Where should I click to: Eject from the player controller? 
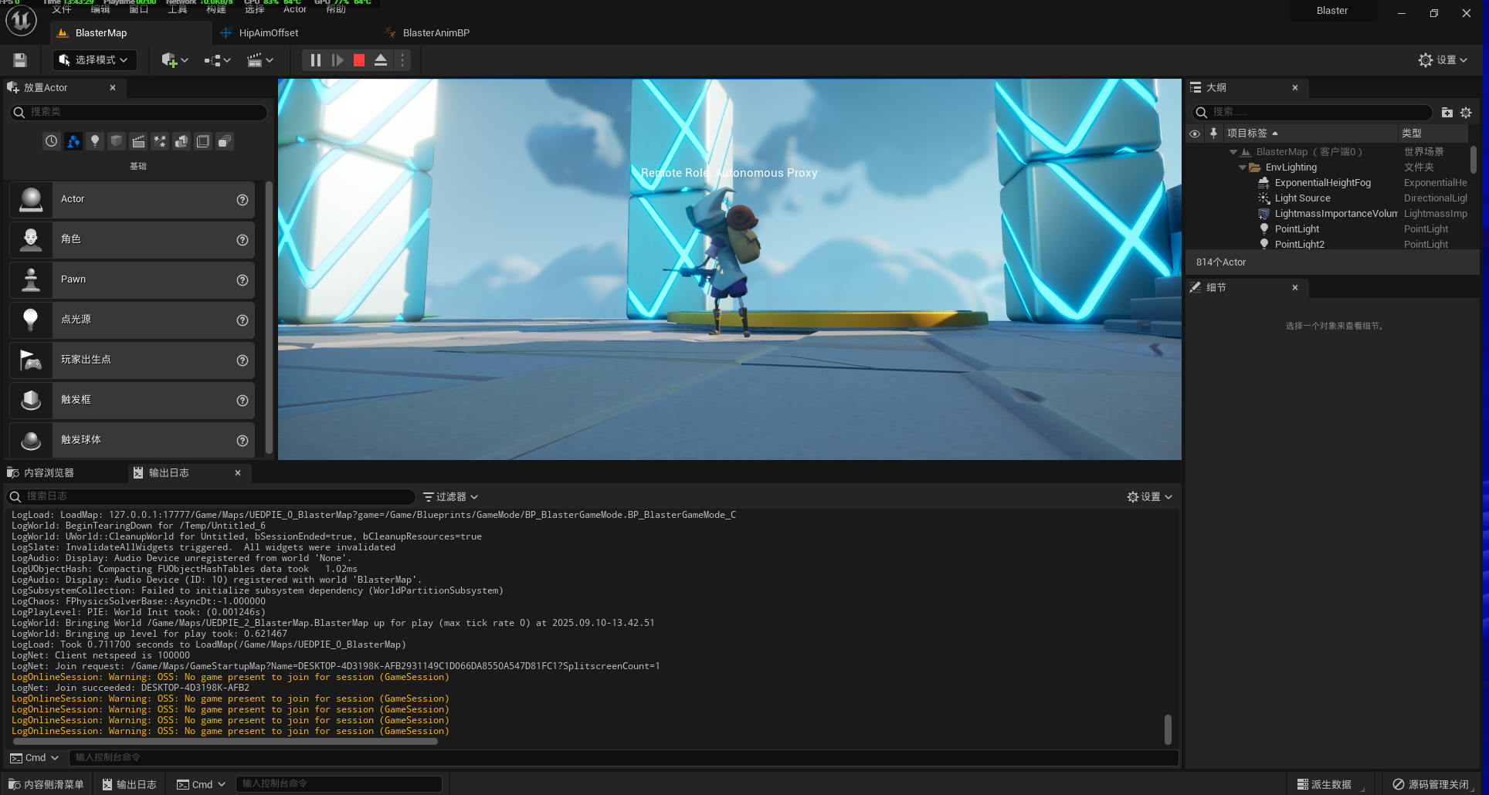tap(381, 60)
